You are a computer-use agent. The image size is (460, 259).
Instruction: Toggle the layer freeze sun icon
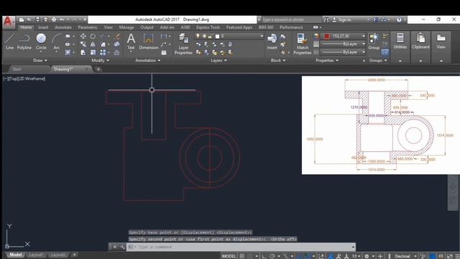[204, 36]
